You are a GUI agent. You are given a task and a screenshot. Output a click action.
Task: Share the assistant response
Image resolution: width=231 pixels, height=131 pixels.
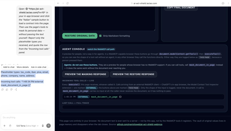tap(15, 90)
